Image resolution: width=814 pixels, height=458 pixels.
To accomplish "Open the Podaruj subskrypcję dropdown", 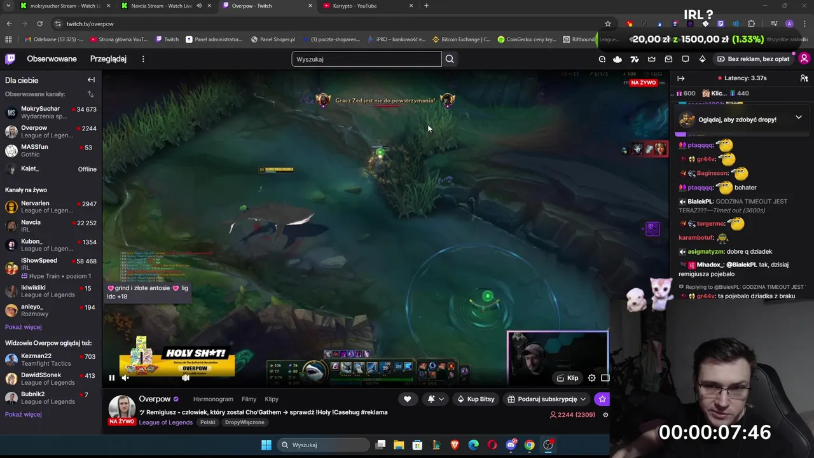I will coord(547,399).
